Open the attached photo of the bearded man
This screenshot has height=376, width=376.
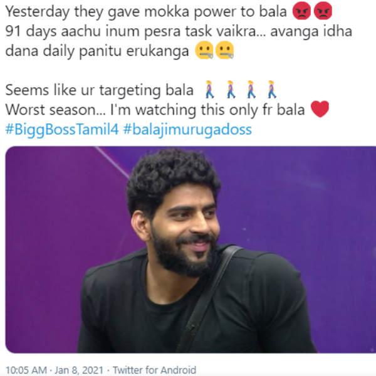coord(191,249)
